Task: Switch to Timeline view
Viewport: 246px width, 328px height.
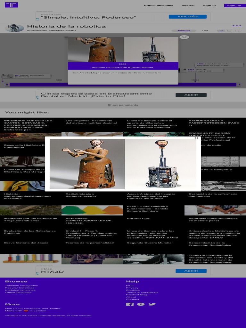Action: (x=184, y=31)
